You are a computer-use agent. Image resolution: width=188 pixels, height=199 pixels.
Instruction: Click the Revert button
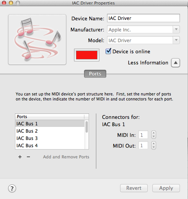[134, 188]
